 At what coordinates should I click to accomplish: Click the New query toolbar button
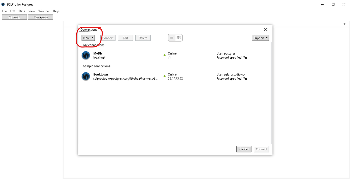[40, 17]
